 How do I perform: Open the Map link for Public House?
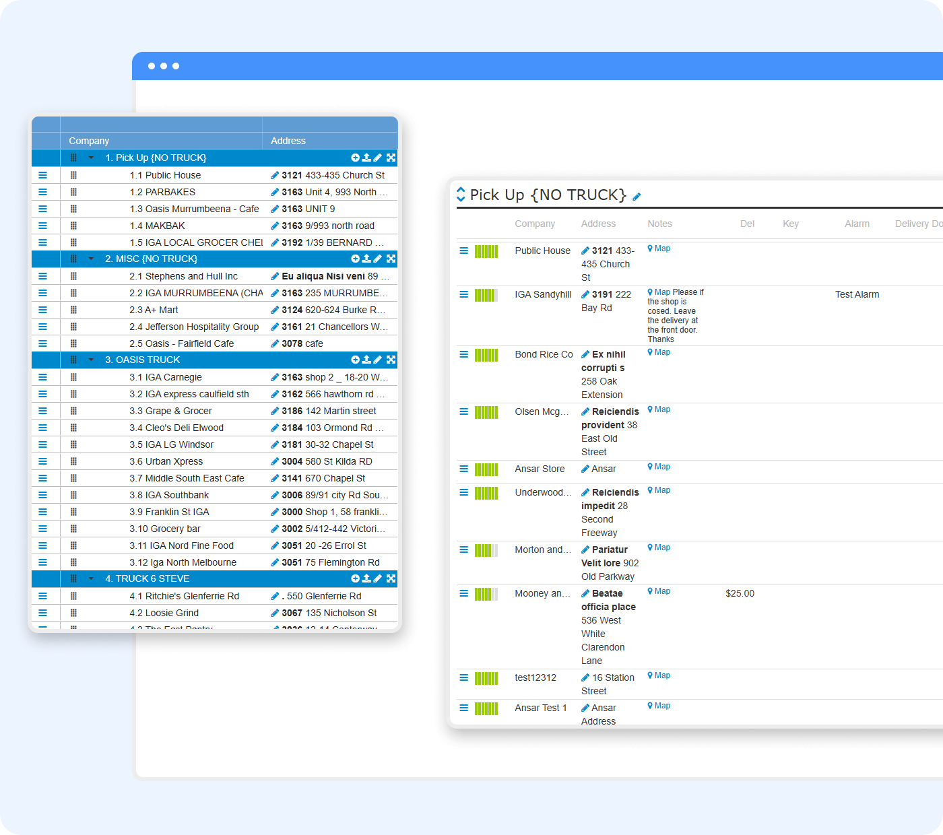pos(659,248)
